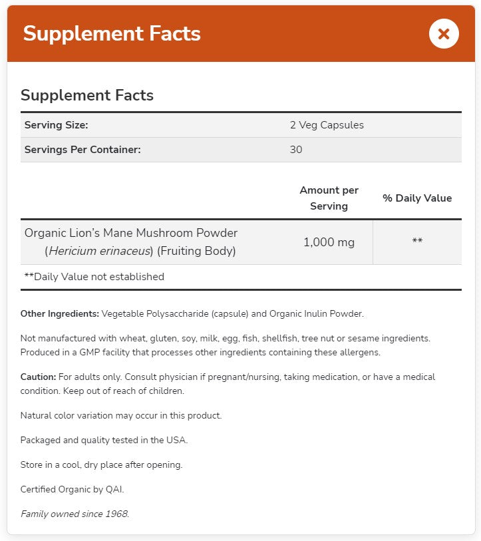Click the bold Caution label
This screenshot has height=541, width=481.
pos(39,377)
